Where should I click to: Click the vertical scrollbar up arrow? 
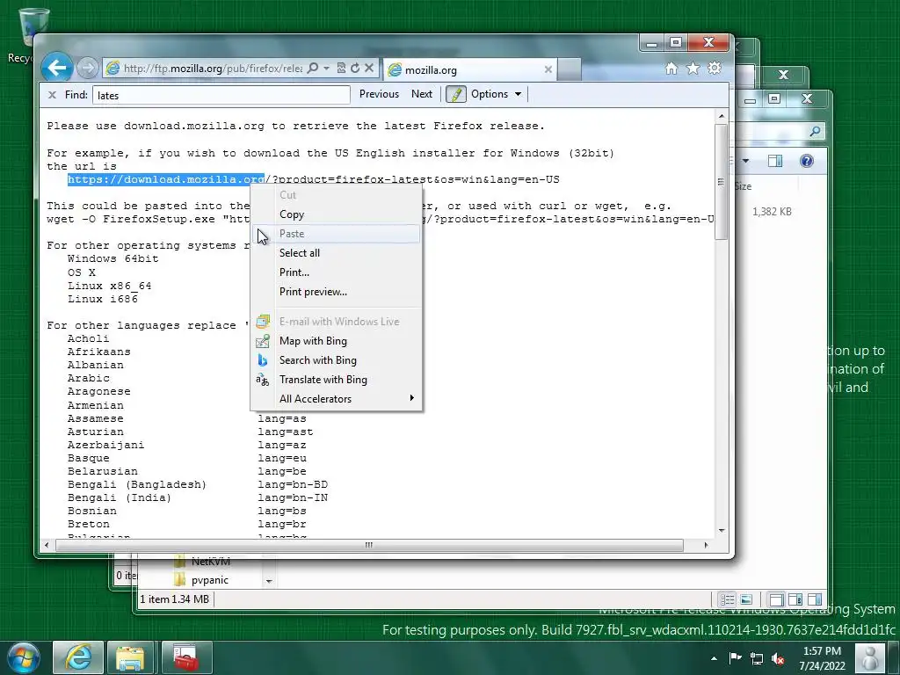(722, 117)
